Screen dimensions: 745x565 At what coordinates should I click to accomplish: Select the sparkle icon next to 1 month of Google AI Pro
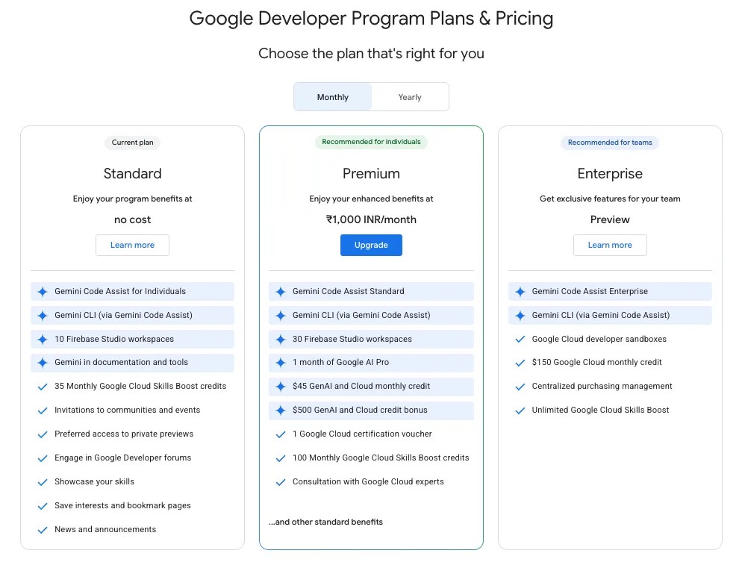pyautogui.click(x=281, y=363)
